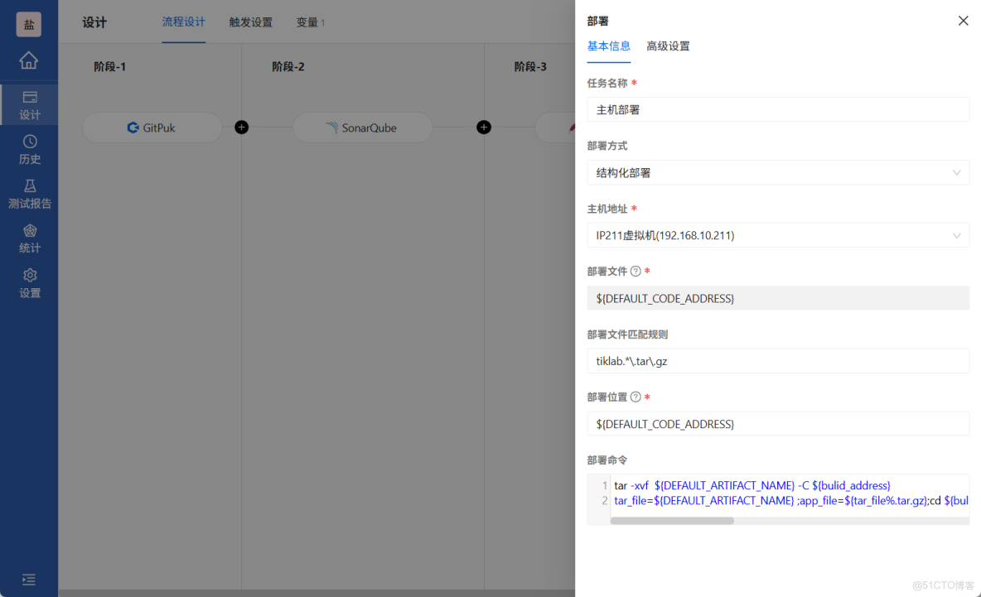Screen dimensions: 981x597
Task: Close the 部署 settings panel
Action: tap(963, 20)
